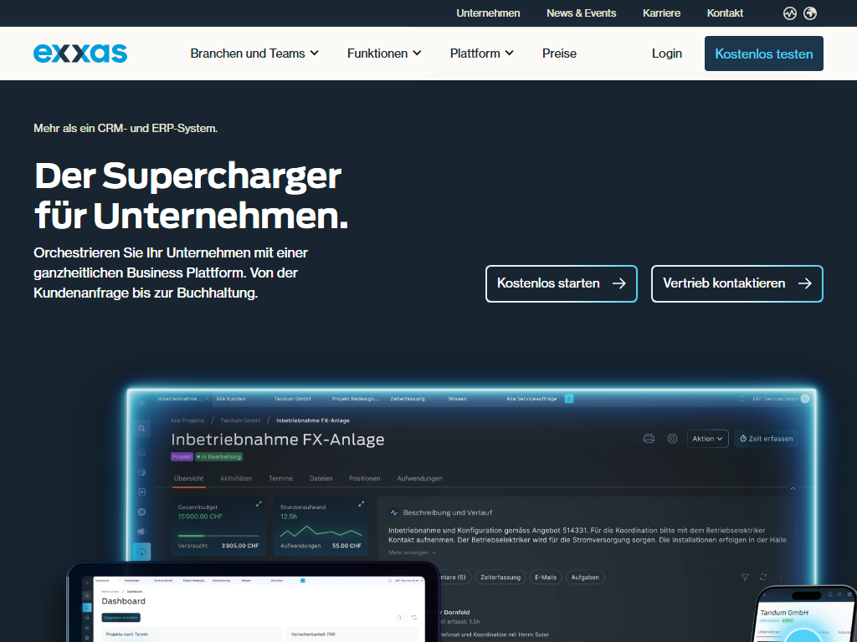
Task: Click the exxas logo
Action: tap(80, 53)
